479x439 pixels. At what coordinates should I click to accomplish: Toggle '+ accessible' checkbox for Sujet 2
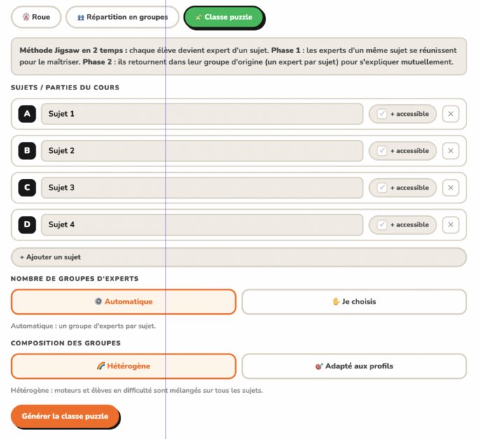pos(382,150)
